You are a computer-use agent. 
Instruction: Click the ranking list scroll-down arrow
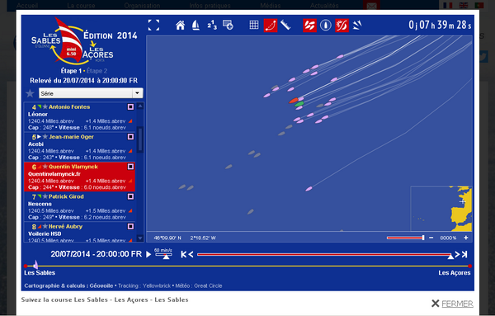140,238
